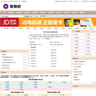Open 紫微斗数流派 in the special recommendations list

tap(6, 65)
